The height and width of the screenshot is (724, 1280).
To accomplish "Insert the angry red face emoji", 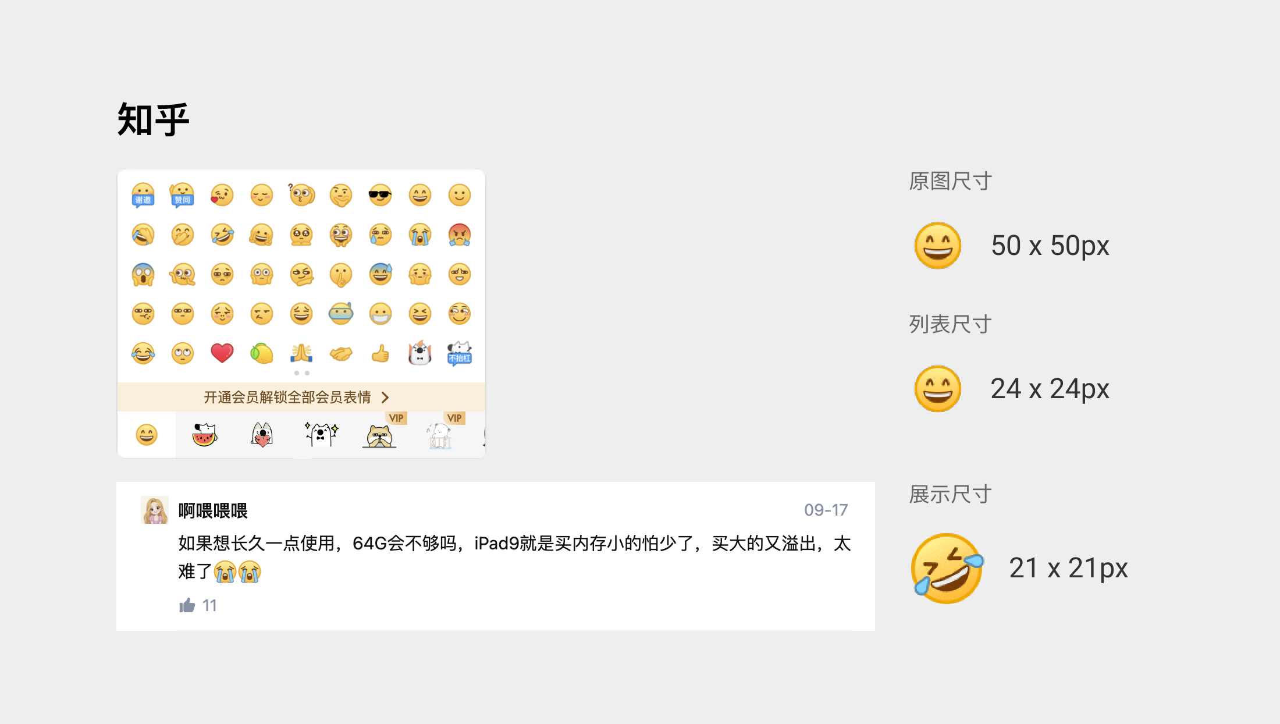I will (459, 235).
